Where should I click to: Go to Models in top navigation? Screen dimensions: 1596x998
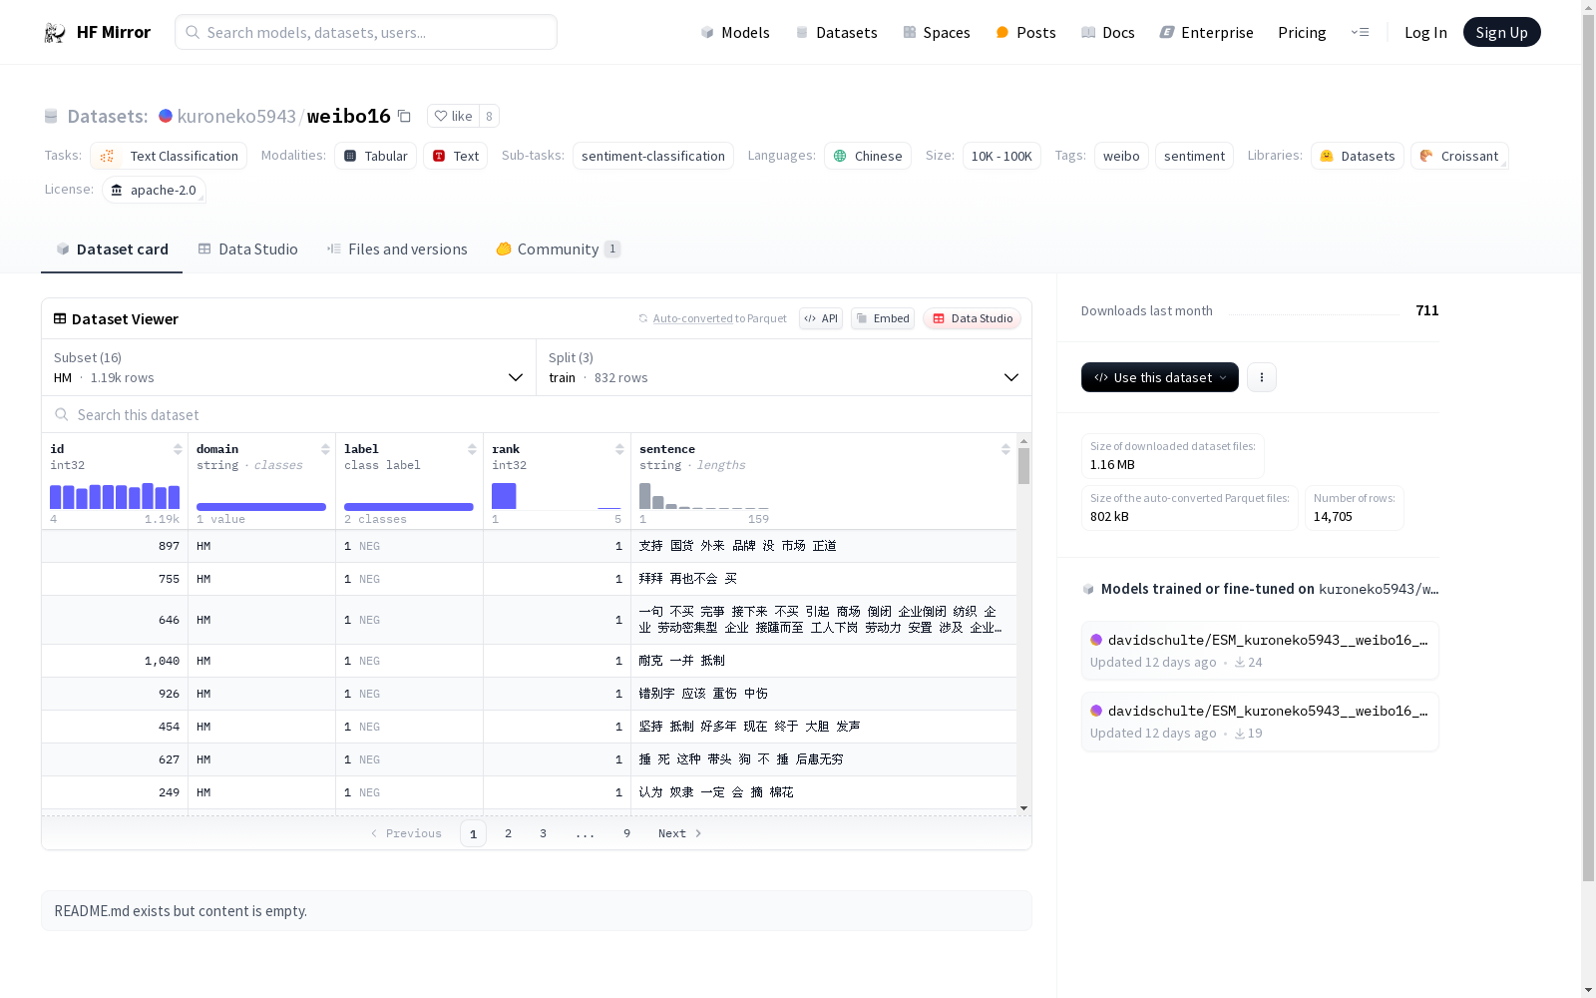click(735, 32)
